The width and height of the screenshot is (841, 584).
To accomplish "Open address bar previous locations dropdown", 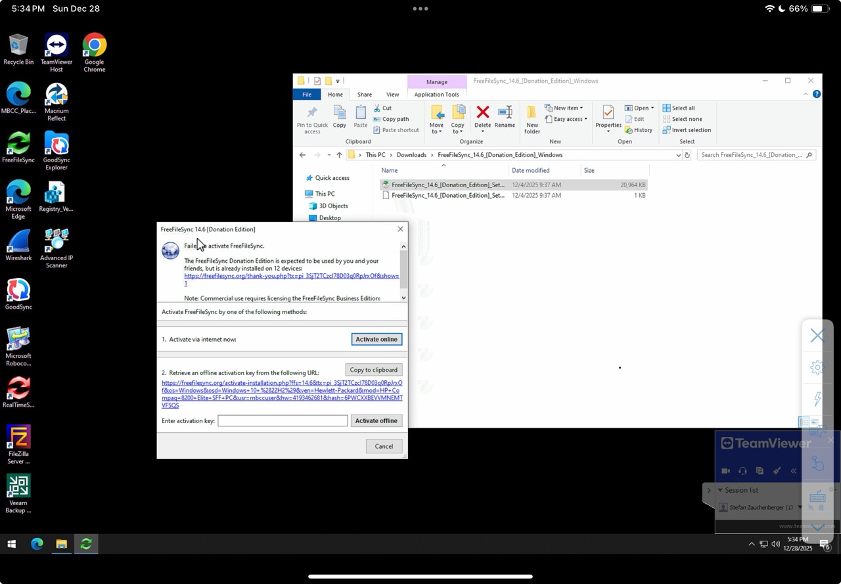I will coord(678,155).
